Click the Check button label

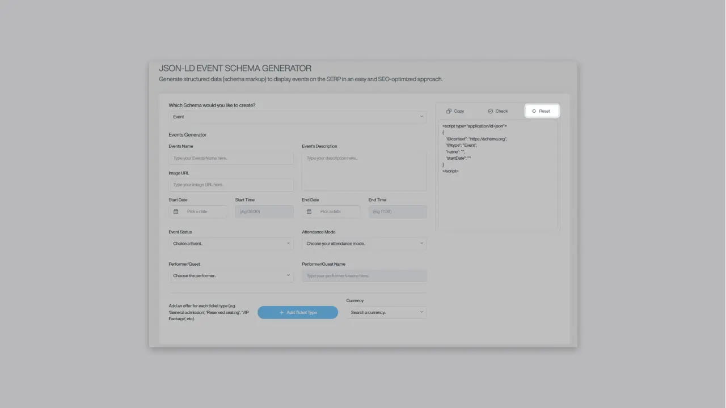click(x=501, y=111)
